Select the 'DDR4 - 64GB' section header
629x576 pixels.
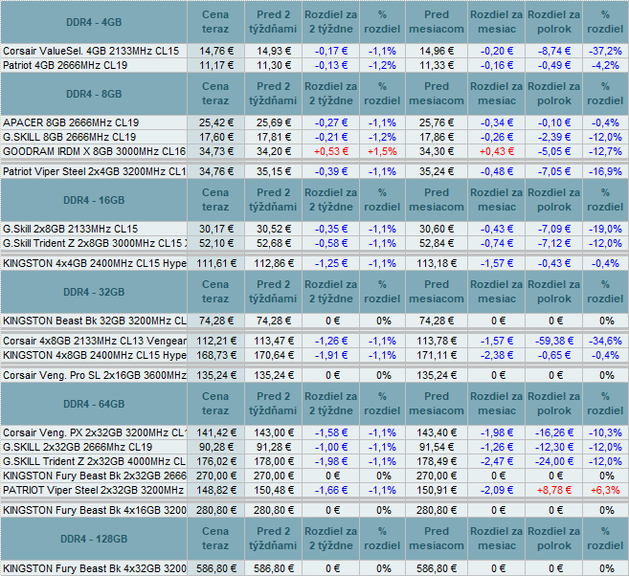tap(94, 404)
